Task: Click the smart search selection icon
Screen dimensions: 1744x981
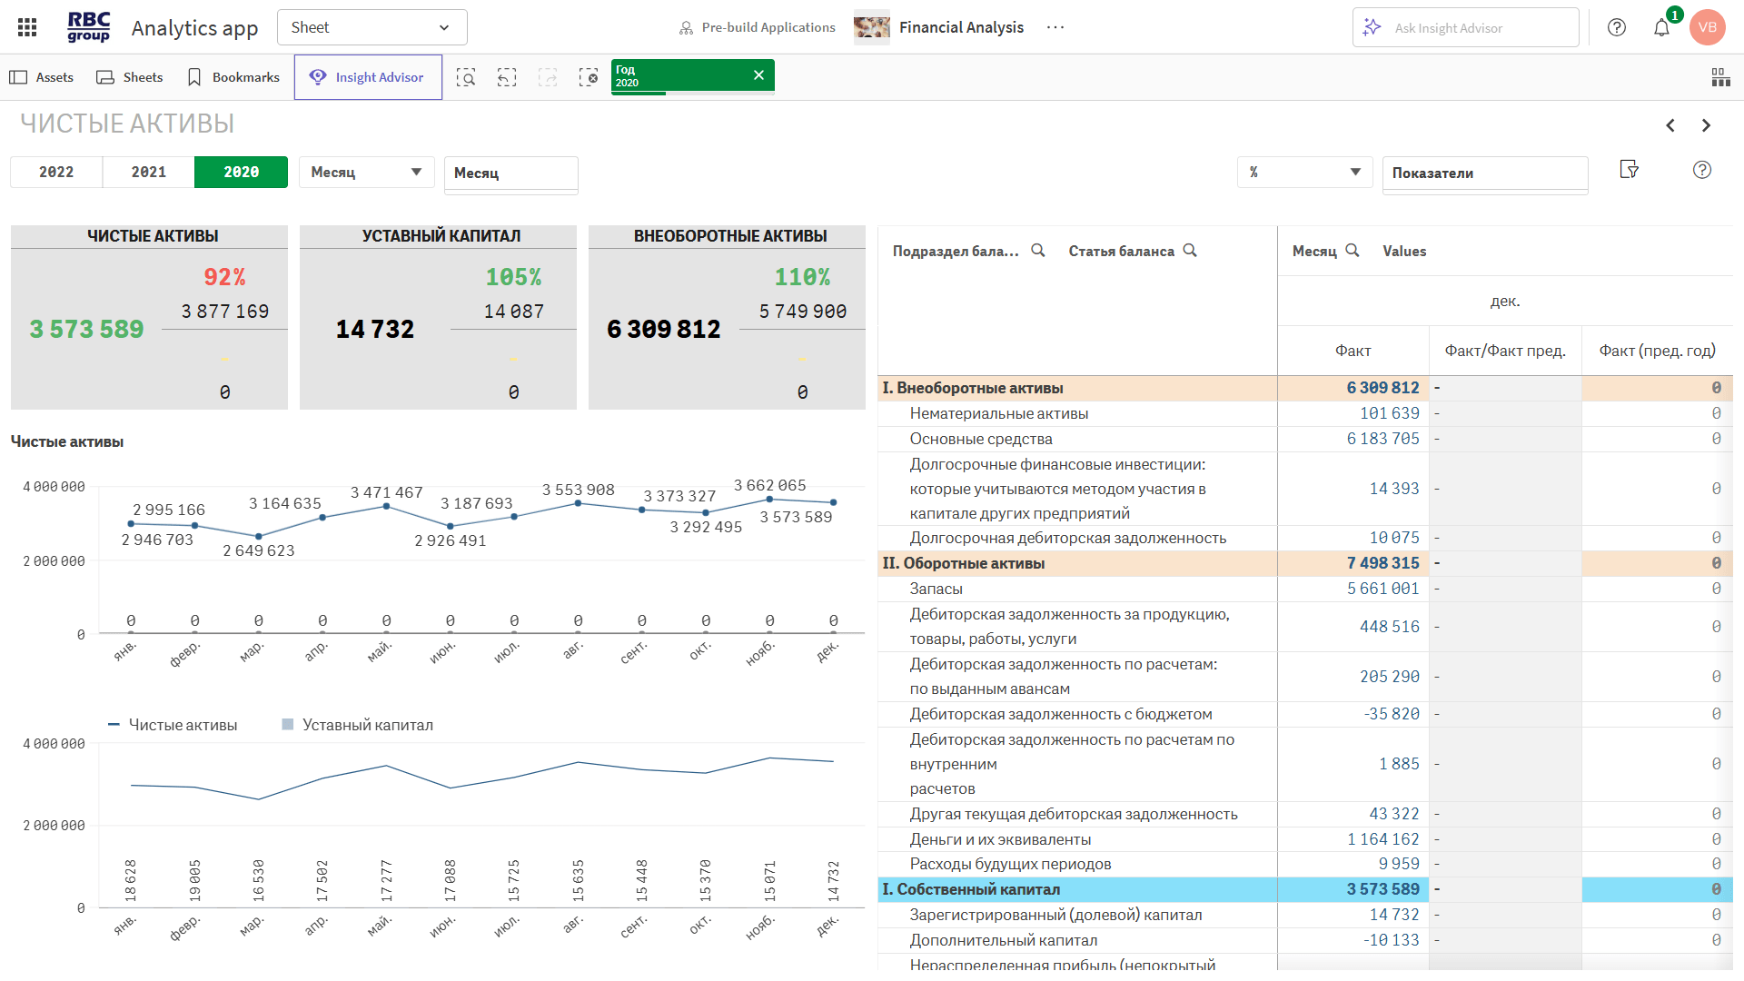Action: tap(466, 77)
